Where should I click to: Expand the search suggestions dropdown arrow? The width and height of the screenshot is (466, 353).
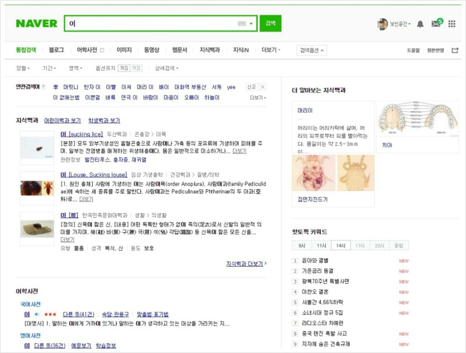[x=251, y=24]
